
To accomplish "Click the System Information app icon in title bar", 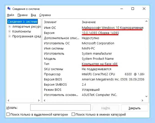I will (9, 9).
